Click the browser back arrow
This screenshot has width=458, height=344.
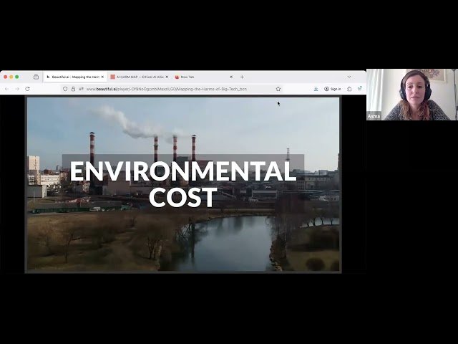point(6,89)
